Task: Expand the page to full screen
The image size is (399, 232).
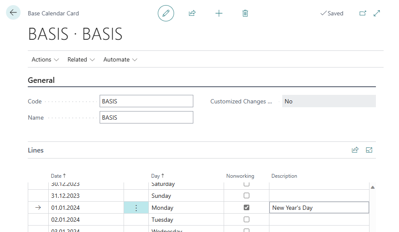Action: [x=377, y=13]
